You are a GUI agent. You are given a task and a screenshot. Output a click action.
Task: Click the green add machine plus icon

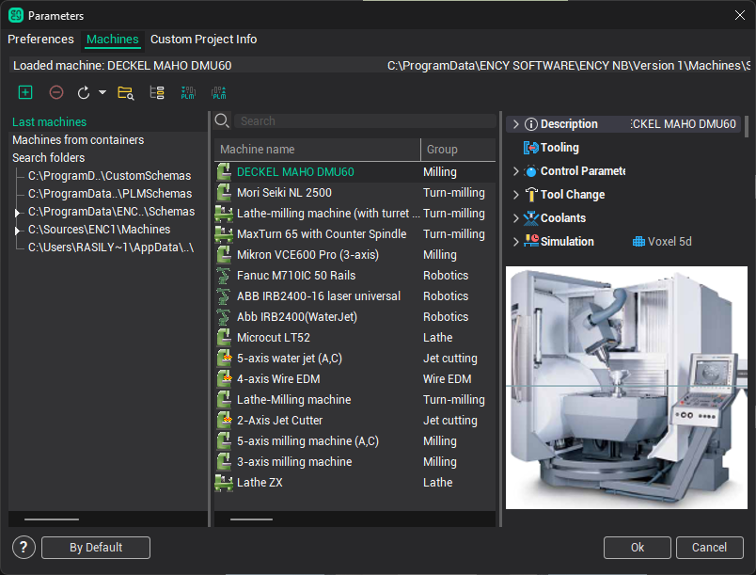coord(25,92)
